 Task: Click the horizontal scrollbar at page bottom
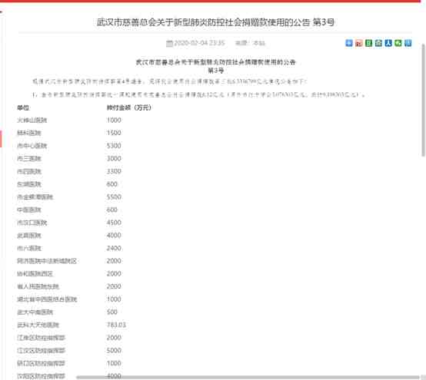pos(248,377)
